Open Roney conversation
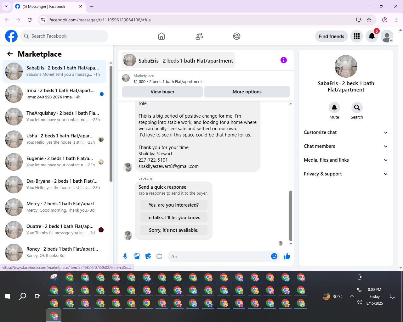 coord(54,253)
